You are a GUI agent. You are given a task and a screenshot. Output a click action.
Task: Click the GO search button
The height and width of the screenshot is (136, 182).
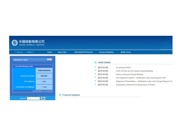click(x=43, y=98)
